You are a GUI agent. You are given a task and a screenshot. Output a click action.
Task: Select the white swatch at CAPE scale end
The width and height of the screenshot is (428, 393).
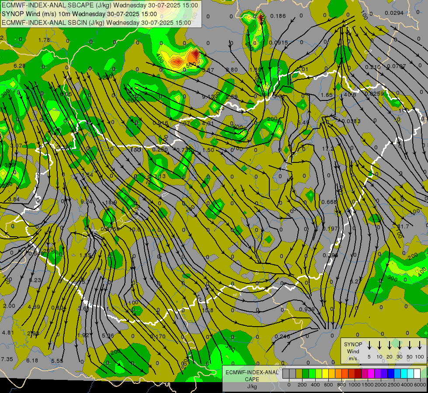tap(417, 373)
